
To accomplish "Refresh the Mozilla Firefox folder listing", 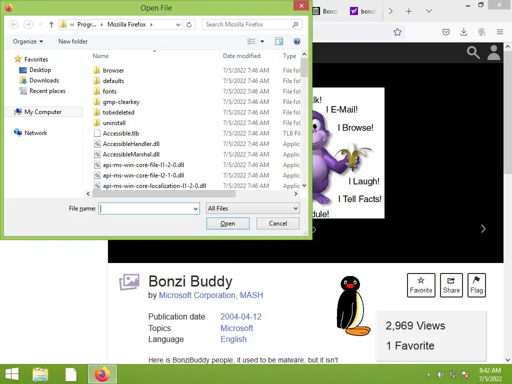I will pos(189,24).
